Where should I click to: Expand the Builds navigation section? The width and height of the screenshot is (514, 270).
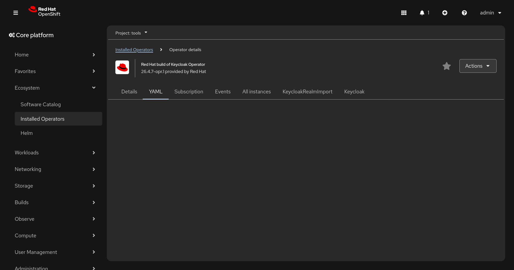coord(55,203)
